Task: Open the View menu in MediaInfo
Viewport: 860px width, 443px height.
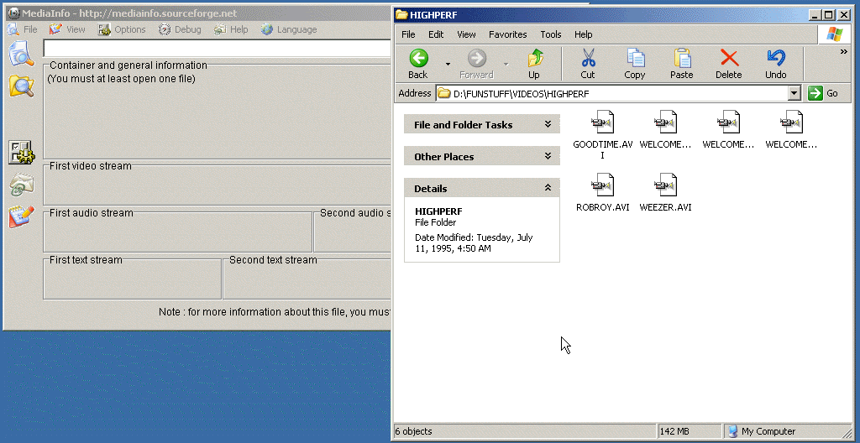Action: 67,29
